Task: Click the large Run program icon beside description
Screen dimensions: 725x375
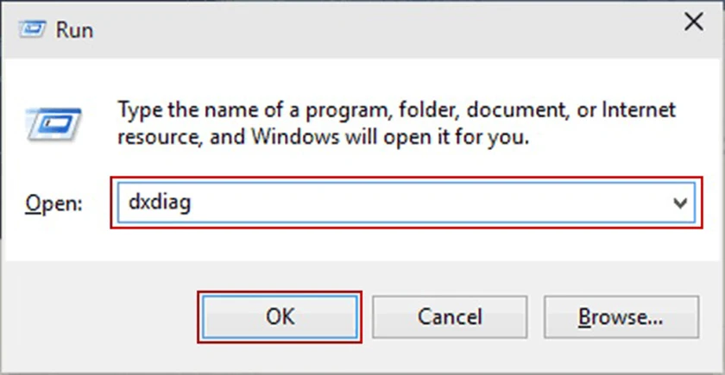Action: coord(54,122)
